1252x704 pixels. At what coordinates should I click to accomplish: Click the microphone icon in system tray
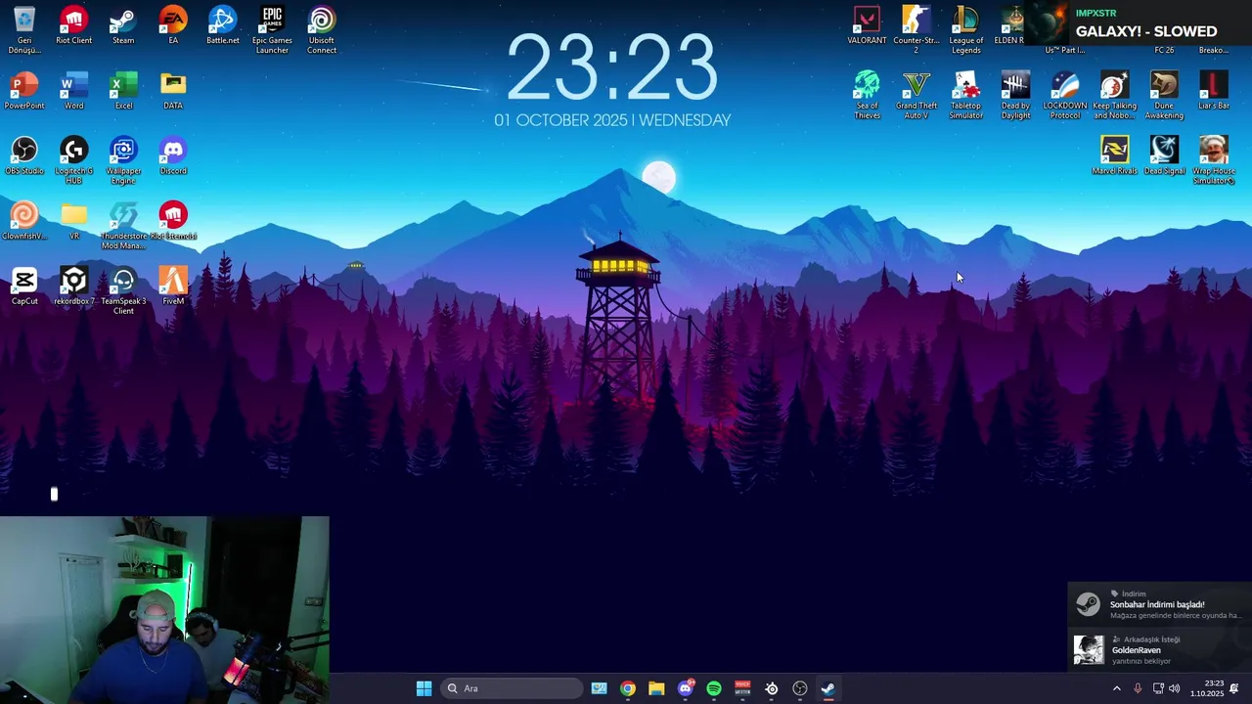tap(1138, 688)
